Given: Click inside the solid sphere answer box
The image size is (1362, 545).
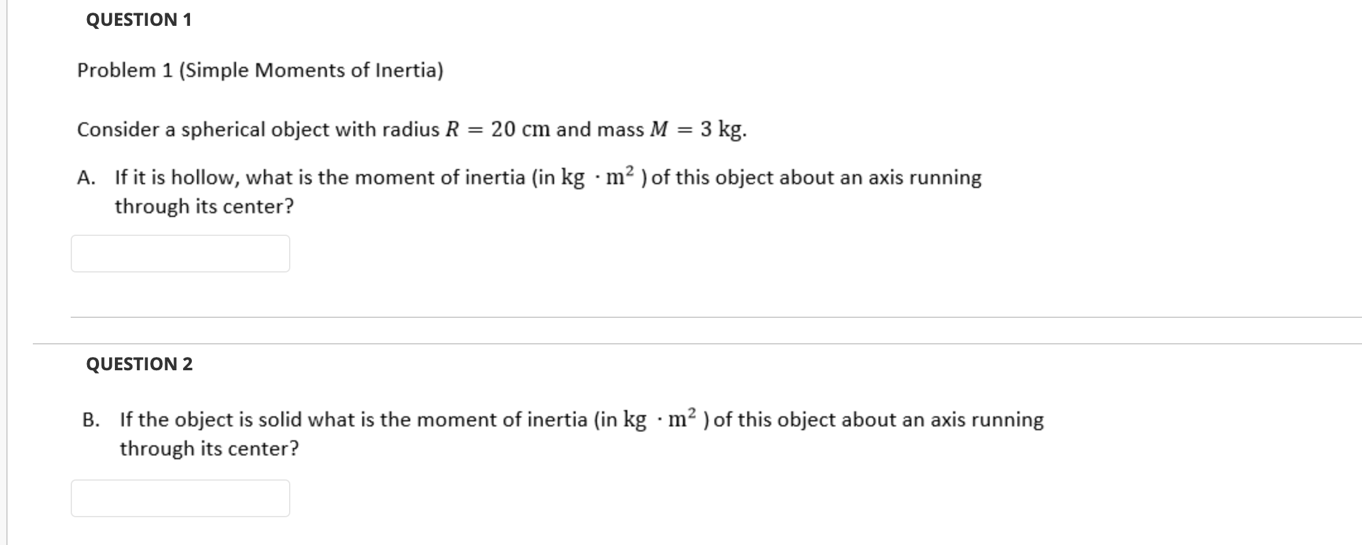Looking at the screenshot, I should (181, 498).
